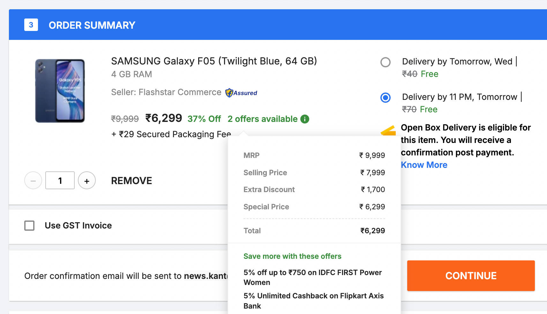Click the Samsung Galaxy F05 product thumbnail
This screenshot has height=314, width=547.
tap(60, 91)
